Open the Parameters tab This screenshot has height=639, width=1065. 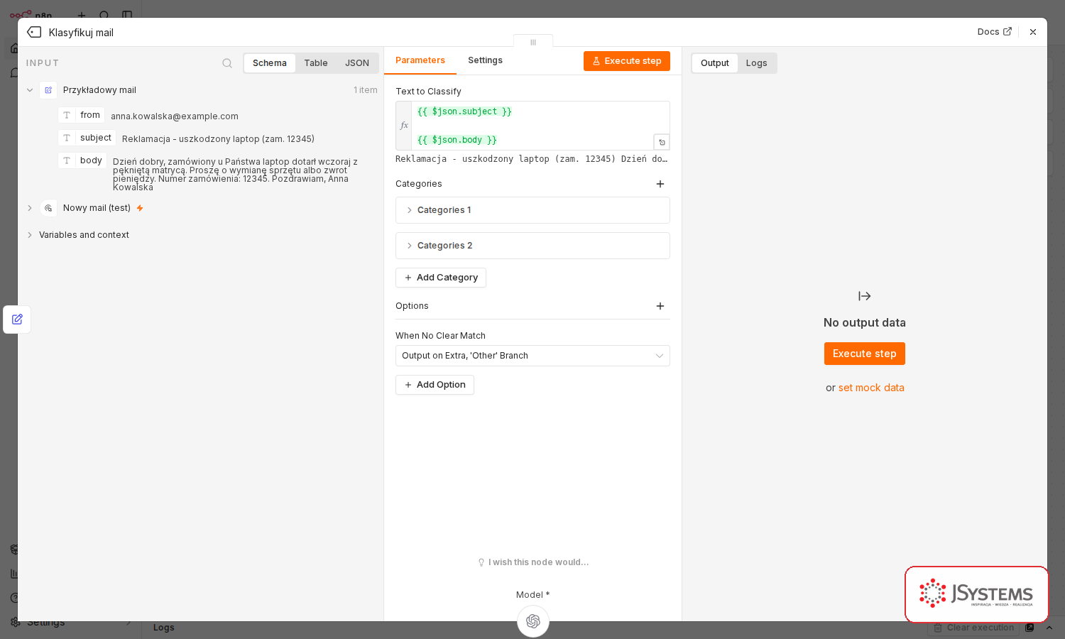click(x=420, y=60)
